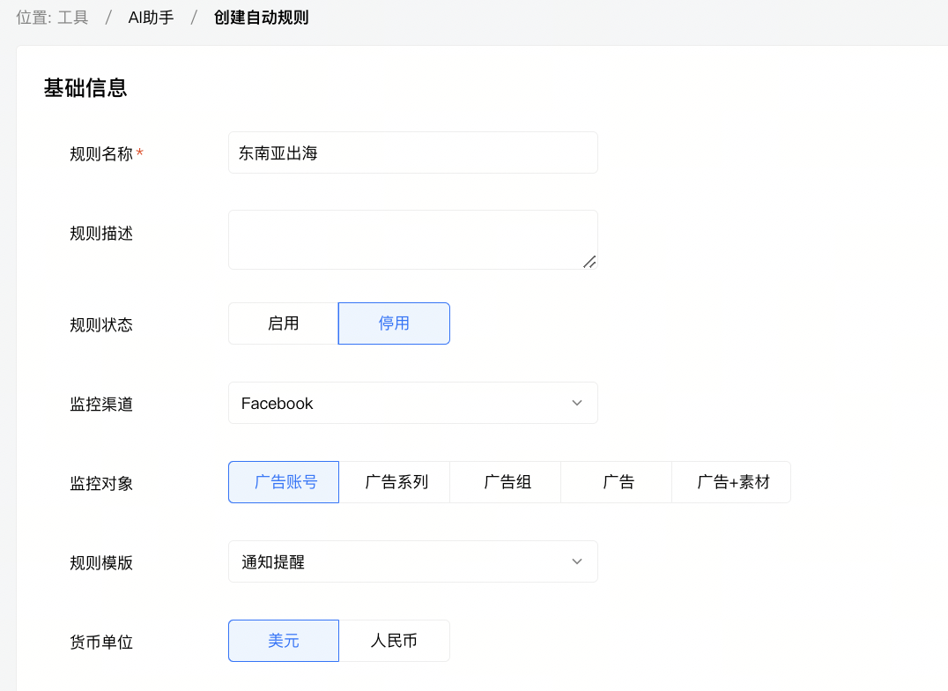Click the 规则模版 dropdown chevron
948x691 pixels.
[576, 561]
